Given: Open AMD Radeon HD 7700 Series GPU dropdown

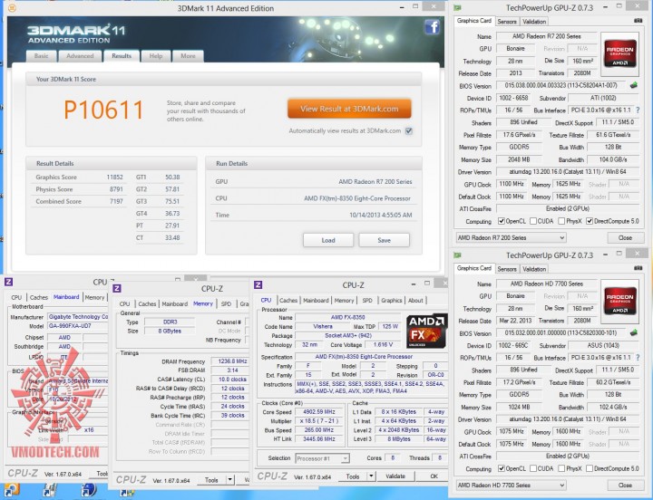Looking at the screenshot, I should tap(511, 485).
